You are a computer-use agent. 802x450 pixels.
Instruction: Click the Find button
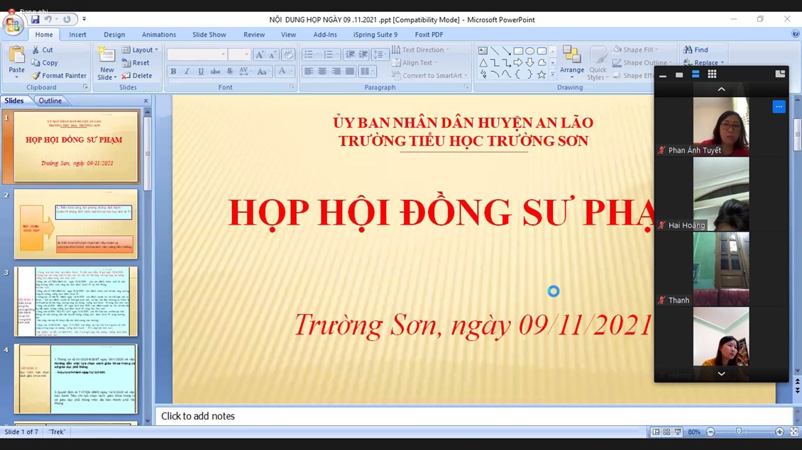click(x=696, y=50)
